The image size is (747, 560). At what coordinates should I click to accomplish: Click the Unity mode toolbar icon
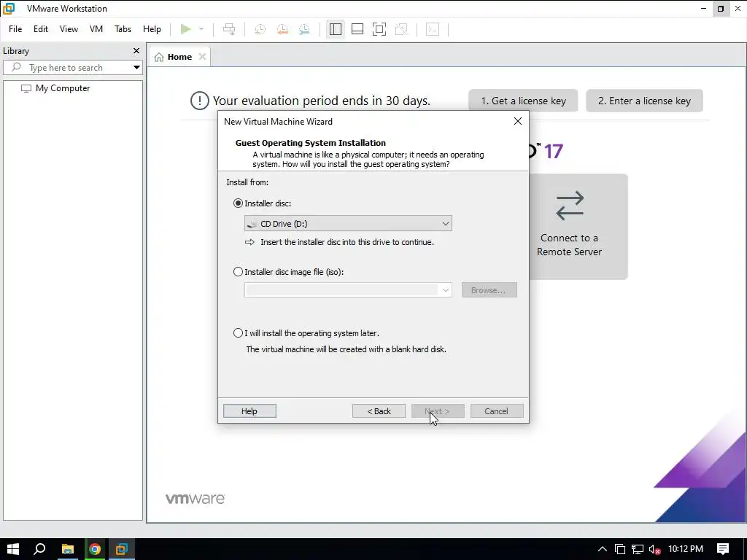click(x=402, y=29)
